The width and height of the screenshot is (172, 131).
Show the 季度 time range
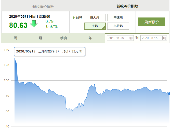(63, 38)
